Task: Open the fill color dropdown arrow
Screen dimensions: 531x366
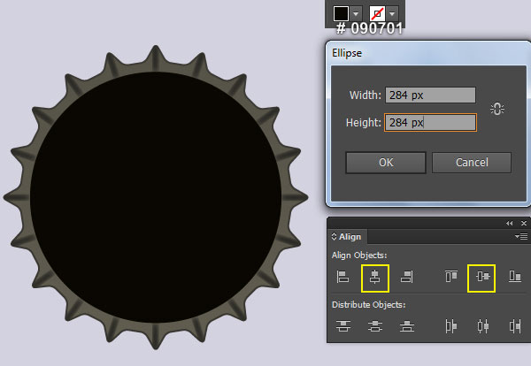Action: (356, 14)
